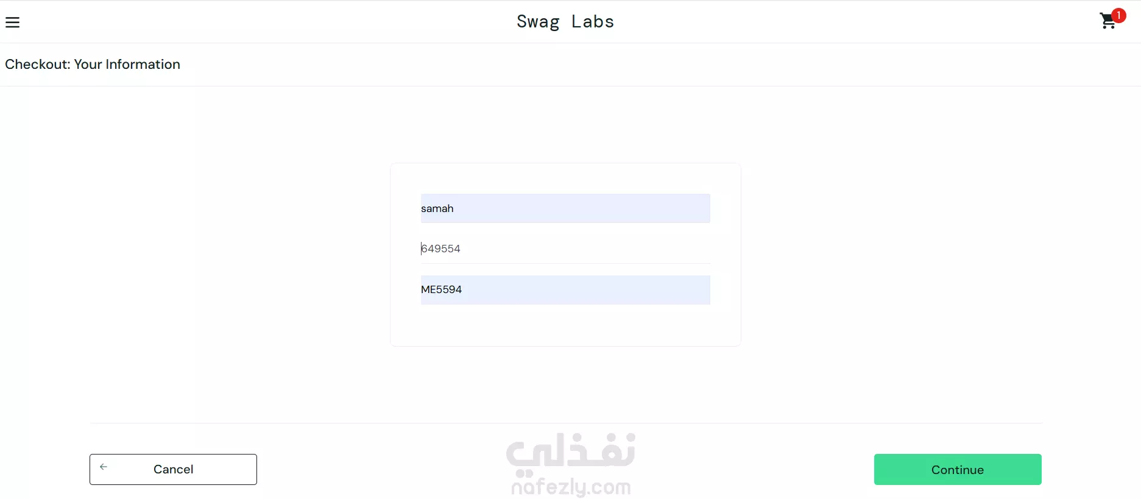
Task: Click the word Information in the page heading
Action: 143,64
